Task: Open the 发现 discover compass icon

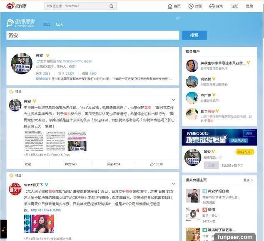Action: (191, 6)
